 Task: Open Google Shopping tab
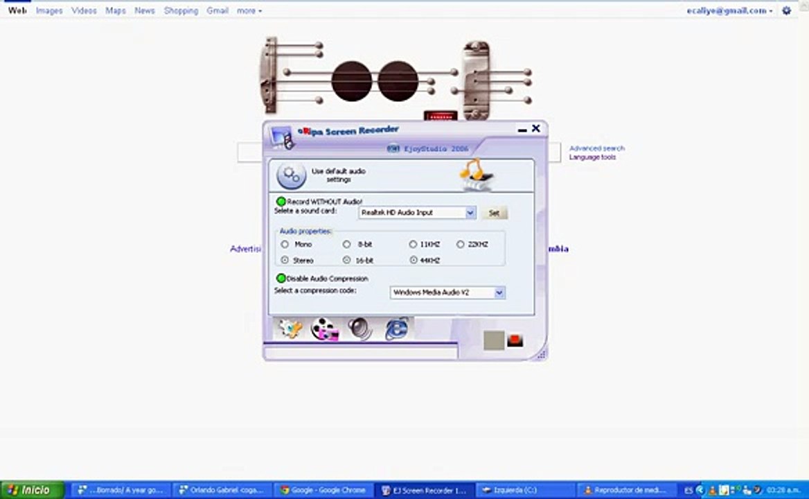[x=181, y=10]
